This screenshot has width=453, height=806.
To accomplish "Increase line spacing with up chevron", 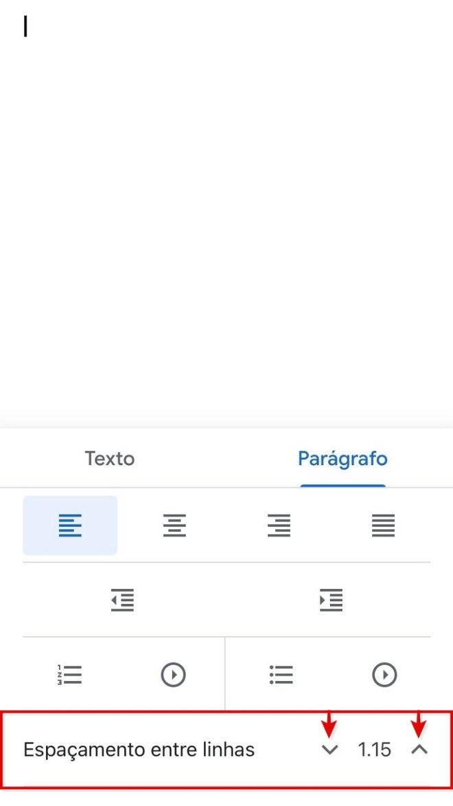I will [419, 750].
